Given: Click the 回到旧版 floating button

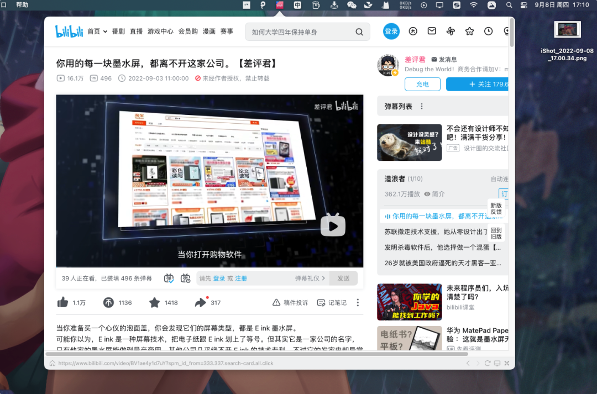Looking at the screenshot, I should click(496, 233).
